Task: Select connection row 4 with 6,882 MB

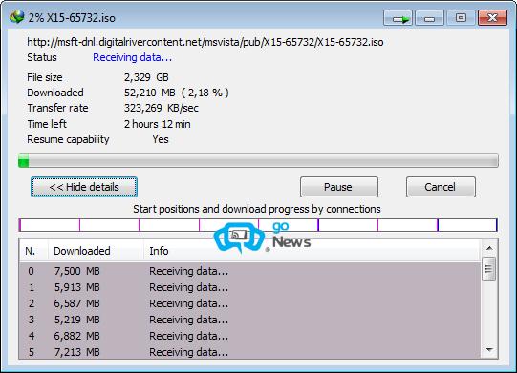Action: tap(249, 336)
